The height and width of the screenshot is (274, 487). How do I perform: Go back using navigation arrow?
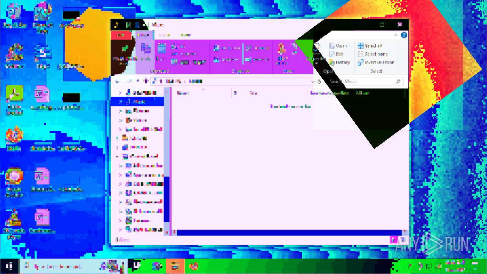[x=117, y=81]
